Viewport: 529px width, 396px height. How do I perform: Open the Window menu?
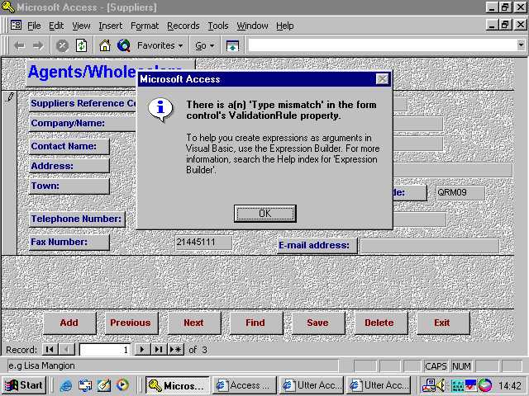pos(252,26)
